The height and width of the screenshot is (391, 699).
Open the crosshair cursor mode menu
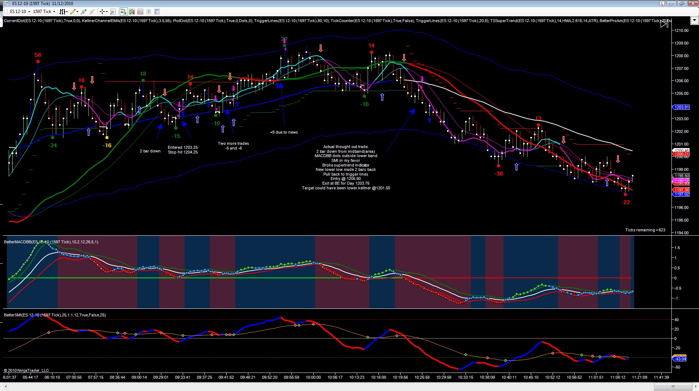click(103, 12)
